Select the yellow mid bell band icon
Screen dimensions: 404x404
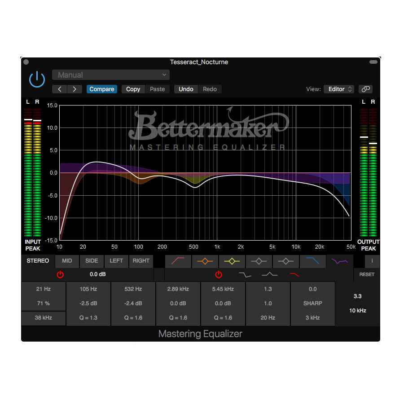[x=232, y=261]
